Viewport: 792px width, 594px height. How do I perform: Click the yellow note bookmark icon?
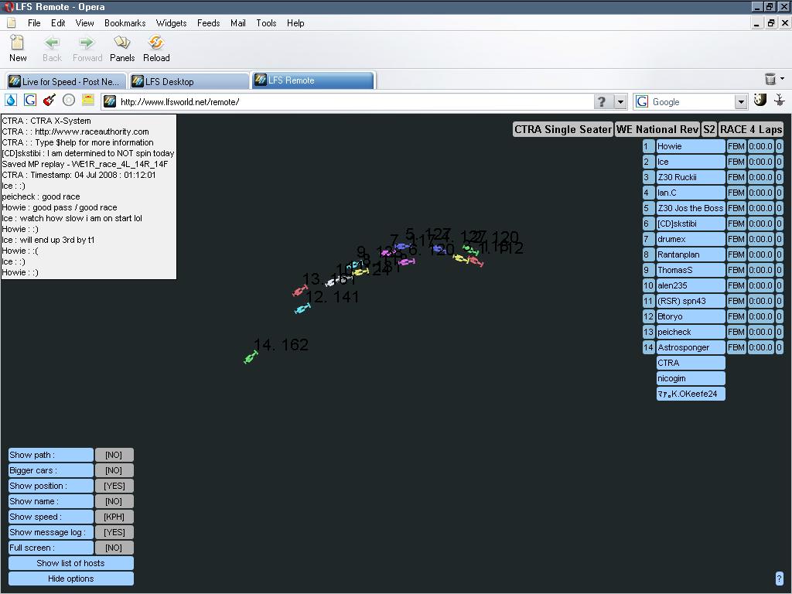point(88,100)
